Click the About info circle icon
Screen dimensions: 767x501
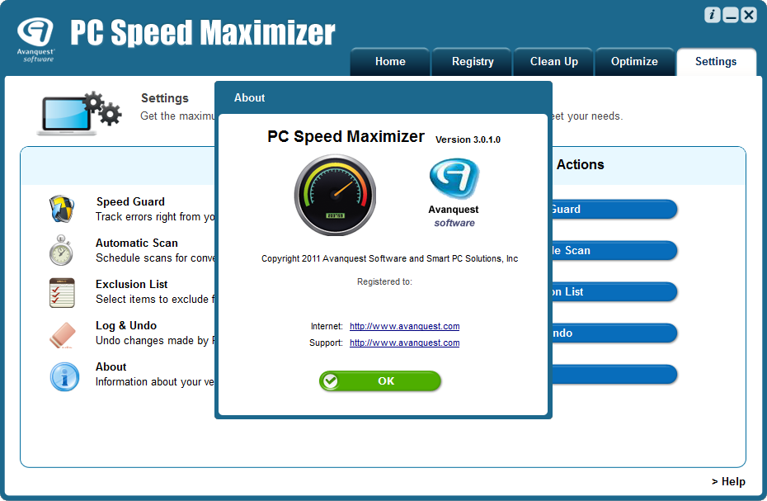(x=64, y=376)
